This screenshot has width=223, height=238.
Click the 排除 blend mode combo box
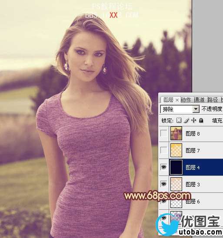[x=180, y=109]
